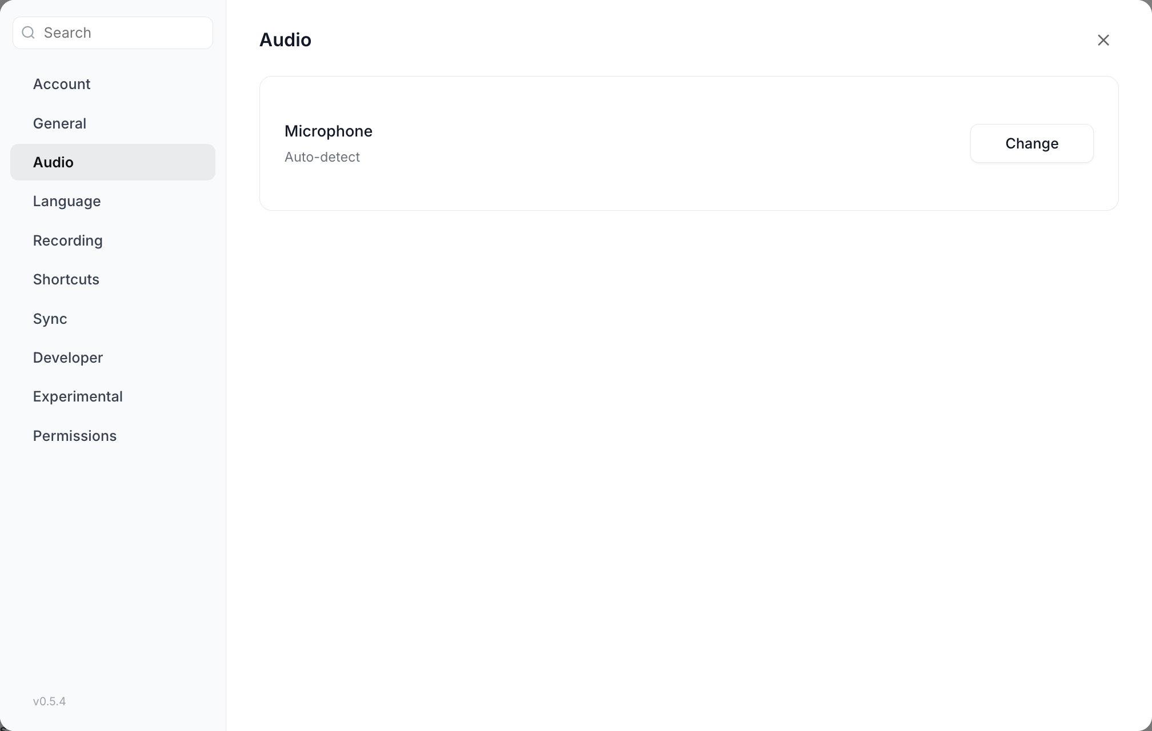Select the Audio sidebar item
This screenshot has width=1152, height=731.
point(113,162)
